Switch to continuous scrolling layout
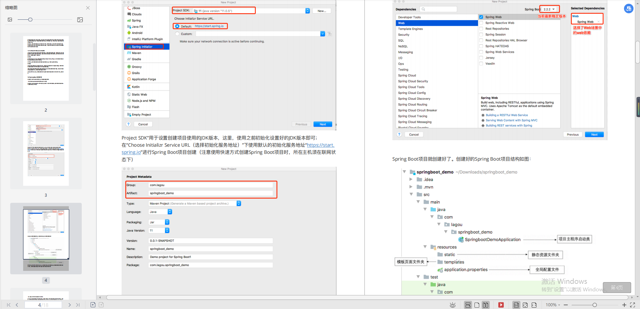The image size is (640, 309). 468,305
